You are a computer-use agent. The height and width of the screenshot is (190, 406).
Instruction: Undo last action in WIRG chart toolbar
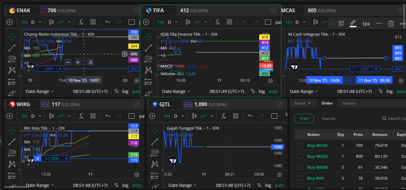coord(108,116)
